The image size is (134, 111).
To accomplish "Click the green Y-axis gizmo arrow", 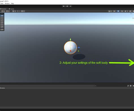I will pos(70,39).
